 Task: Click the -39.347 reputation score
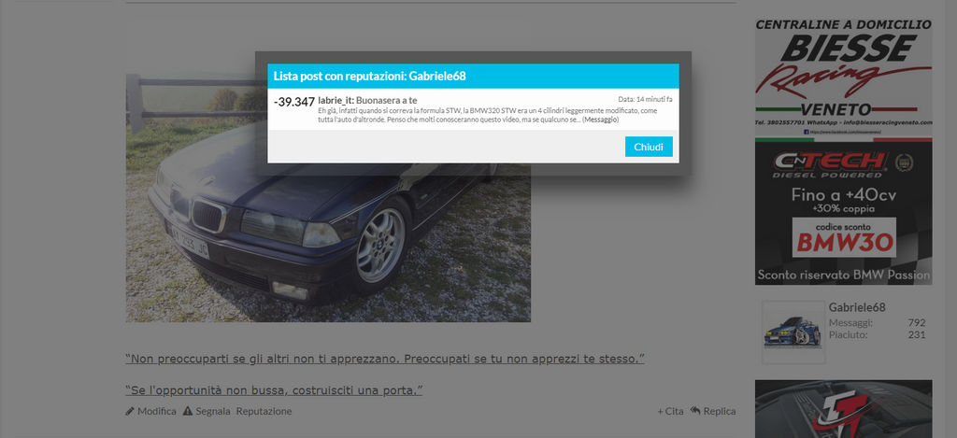294,102
